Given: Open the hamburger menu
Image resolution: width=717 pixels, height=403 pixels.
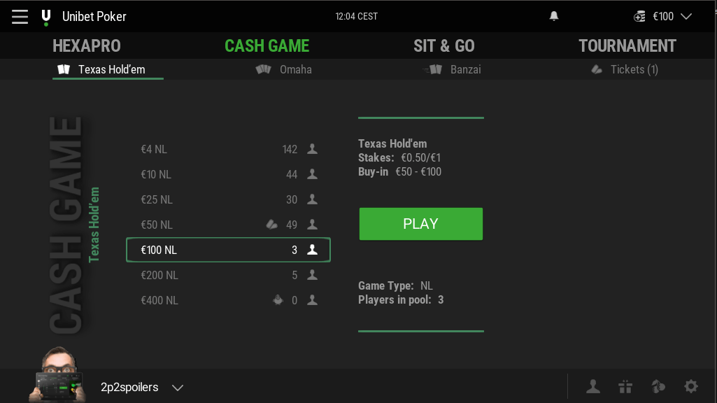Looking at the screenshot, I should pyautogui.click(x=19, y=16).
